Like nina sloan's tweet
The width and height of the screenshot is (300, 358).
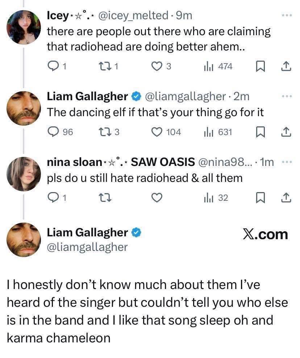pyautogui.click(x=157, y=198)
